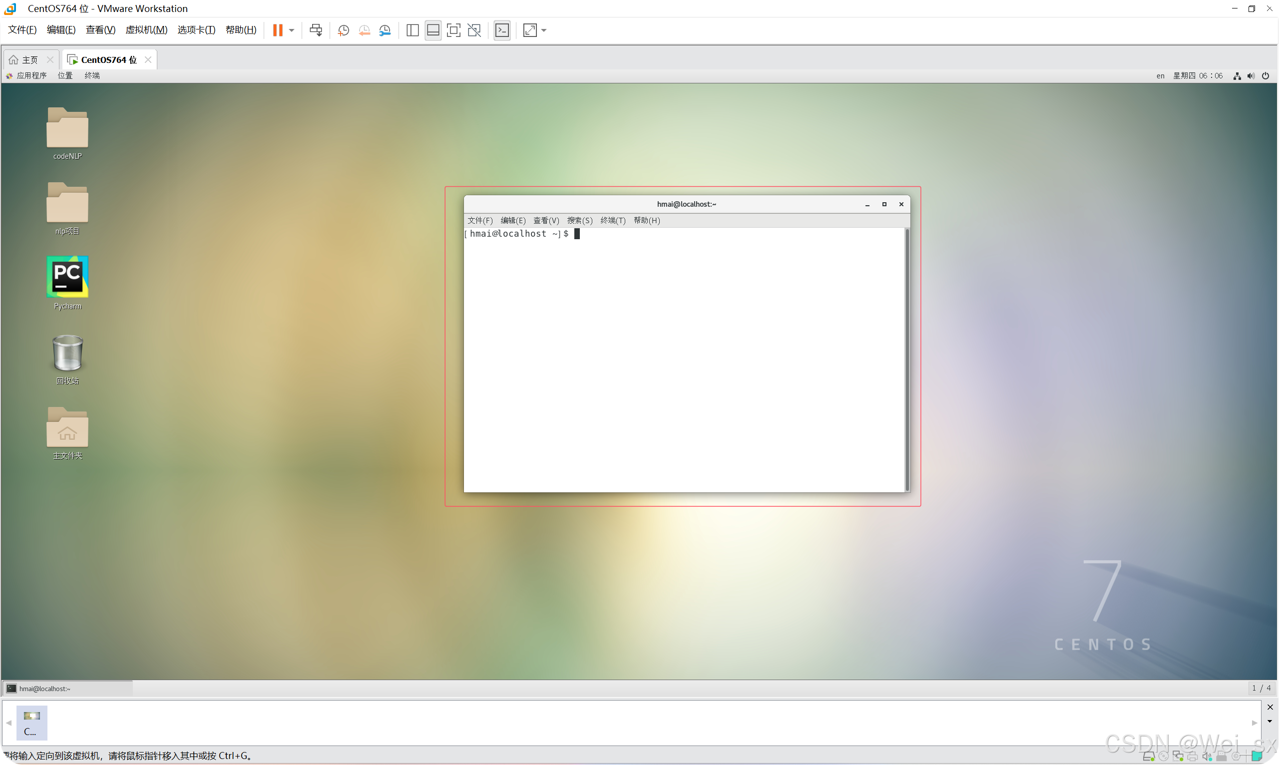Viewport: 1279px width, 765px height.
Task: Open thumbnail bar options dropdown arrow
Action: click(x=1270, y=721)
